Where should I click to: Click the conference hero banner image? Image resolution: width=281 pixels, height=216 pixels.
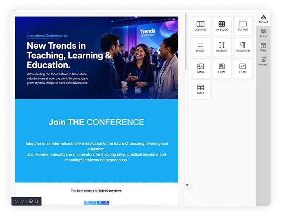[97, 58]
